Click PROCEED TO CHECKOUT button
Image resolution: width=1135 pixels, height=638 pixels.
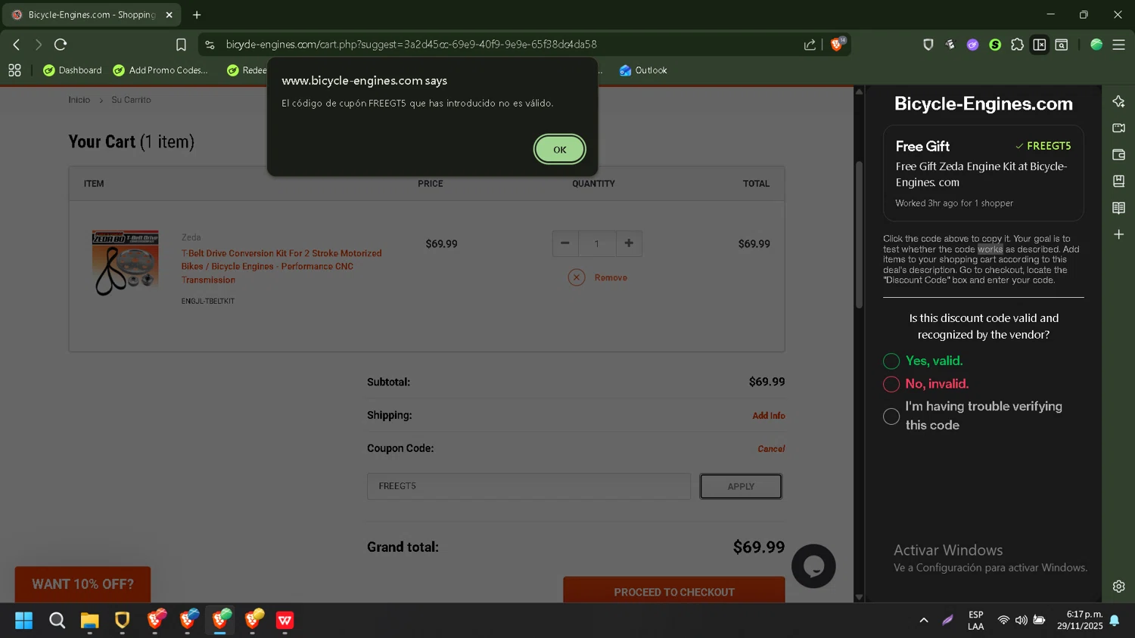(673, 590)
